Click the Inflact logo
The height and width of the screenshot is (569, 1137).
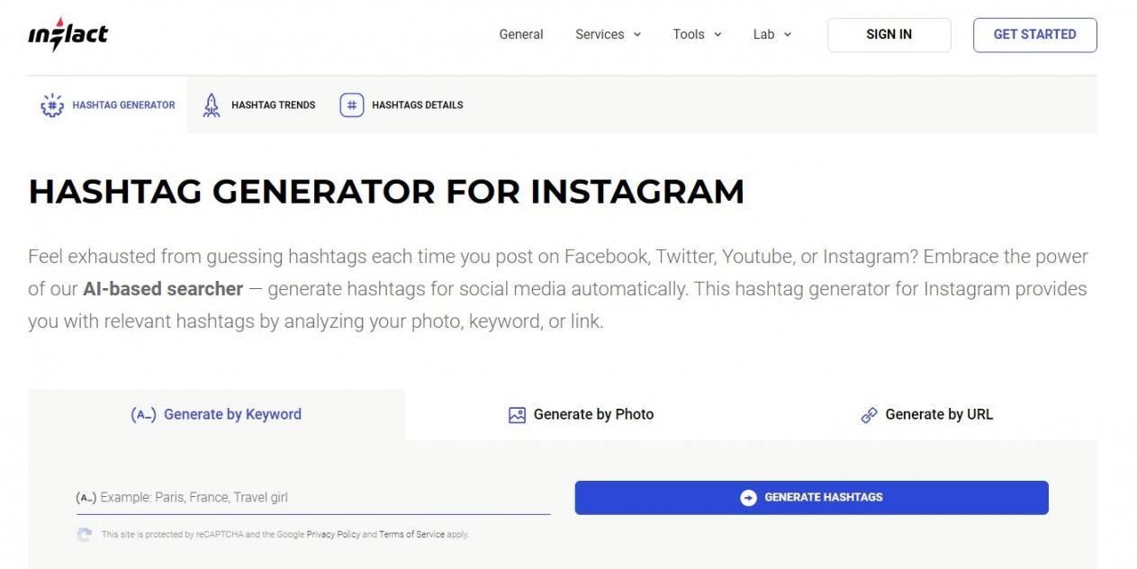[68, 34]
